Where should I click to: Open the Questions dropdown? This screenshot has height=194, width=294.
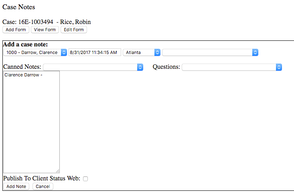232,67
